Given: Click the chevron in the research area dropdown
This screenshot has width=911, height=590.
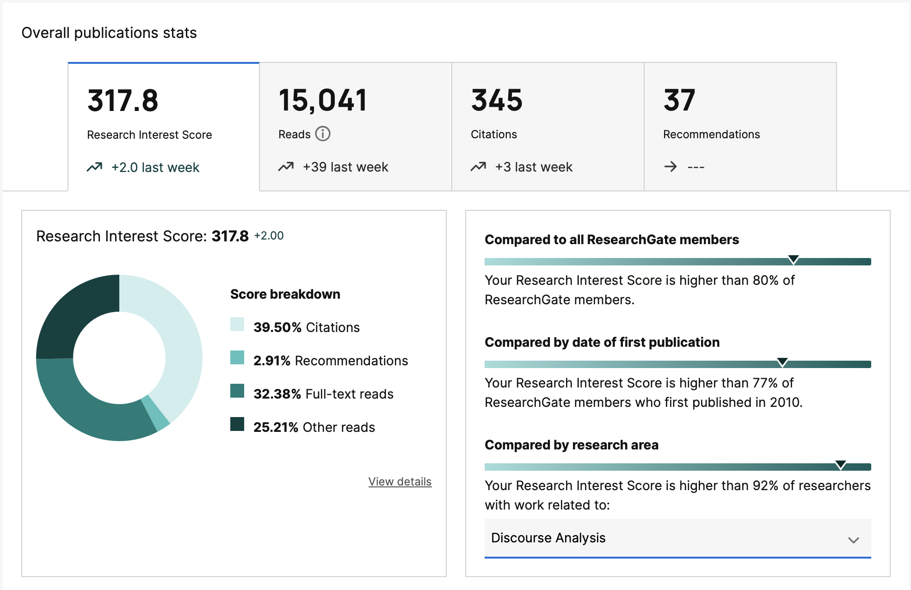Looking at the screenshot, I should (x=854, y=540).
